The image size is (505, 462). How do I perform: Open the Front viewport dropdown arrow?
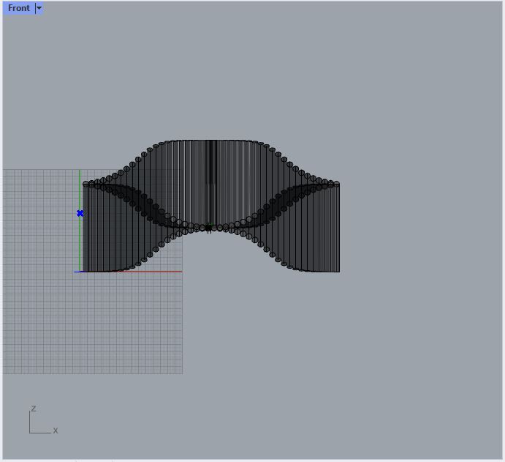[39, 8]
